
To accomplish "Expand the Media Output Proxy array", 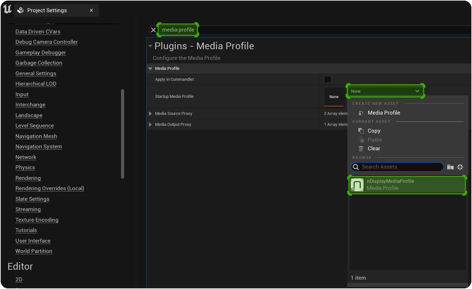I will pyautogui.click(x=150, y=125).
